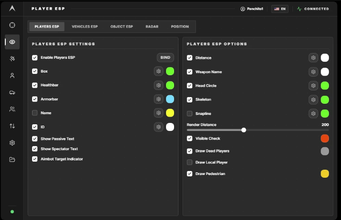
Task: Toggle the Armorbar checkbox
Action: click(x=35, y=99)
